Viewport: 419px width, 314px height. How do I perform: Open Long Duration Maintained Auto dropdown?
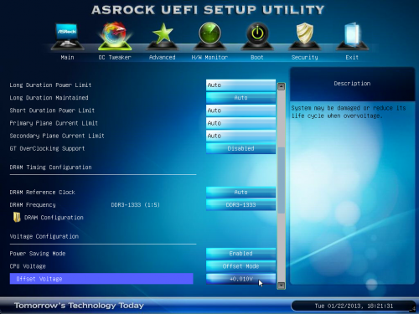pos(241,98)
